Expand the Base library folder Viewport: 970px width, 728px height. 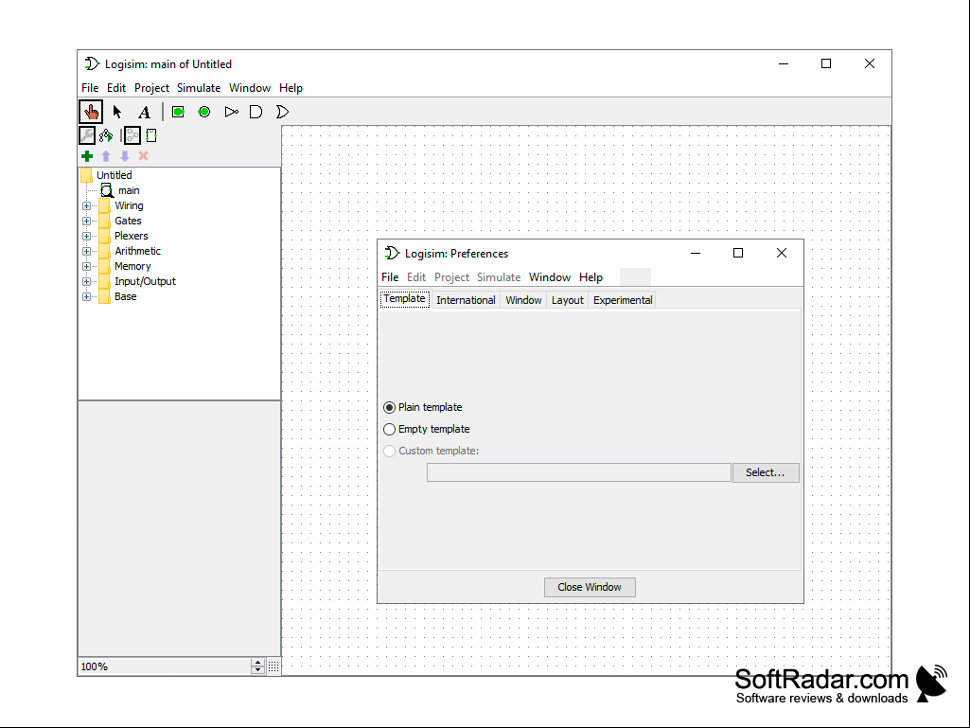coord(87,296)
